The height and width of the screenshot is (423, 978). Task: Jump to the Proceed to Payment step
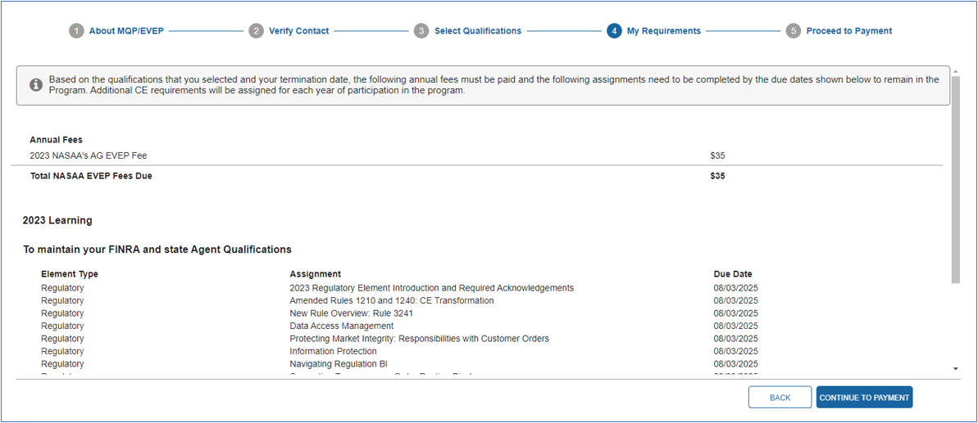pos(848,31)
